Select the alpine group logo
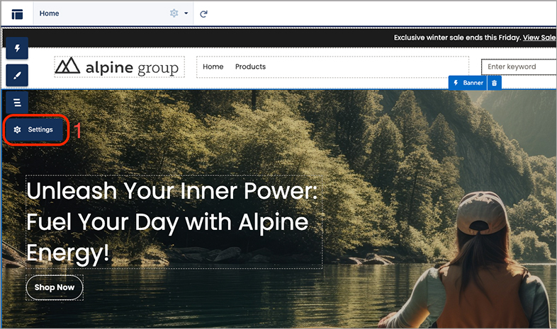 119,67
